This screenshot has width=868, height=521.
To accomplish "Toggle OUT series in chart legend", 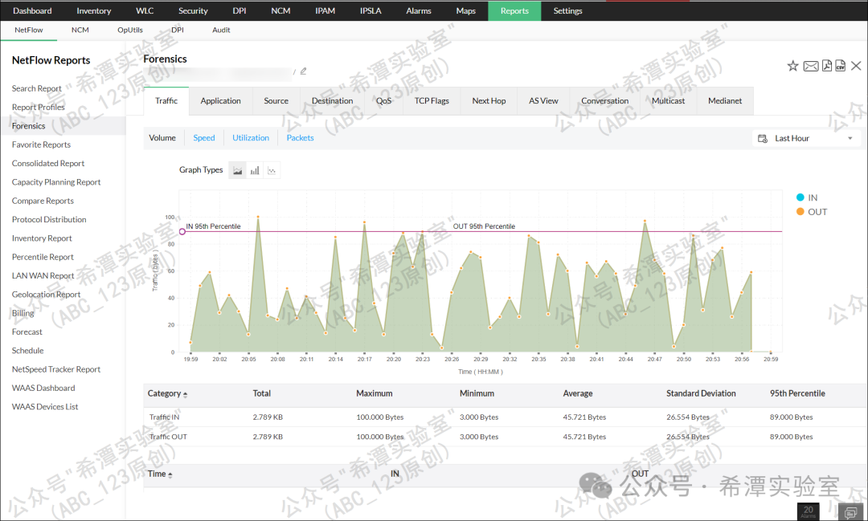I will pyautogui.click(x=812, y=212).
